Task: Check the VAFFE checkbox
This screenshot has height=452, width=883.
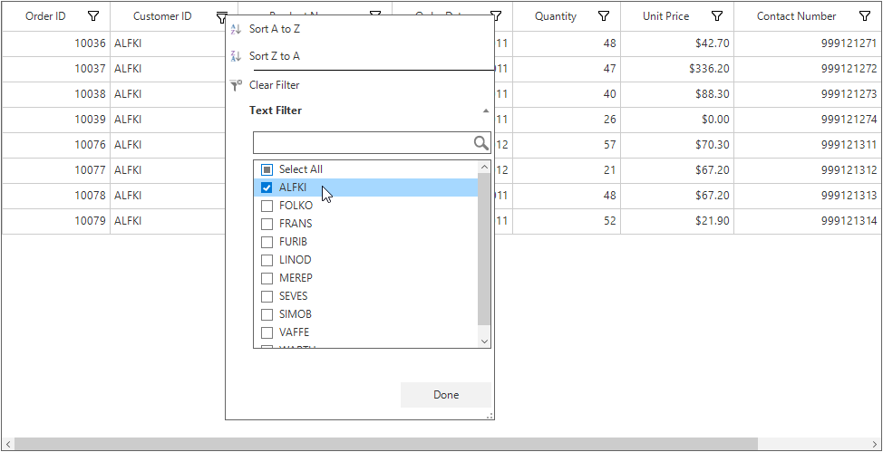Action: pyautogui.click(x=267, y=332)
